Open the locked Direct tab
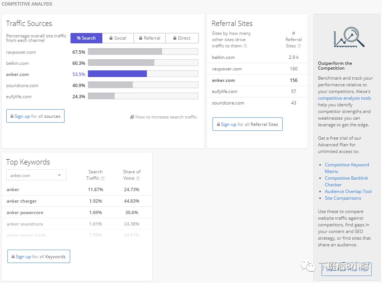The width and height of the screenshot is (382, 283). click(x=182, y=38)
